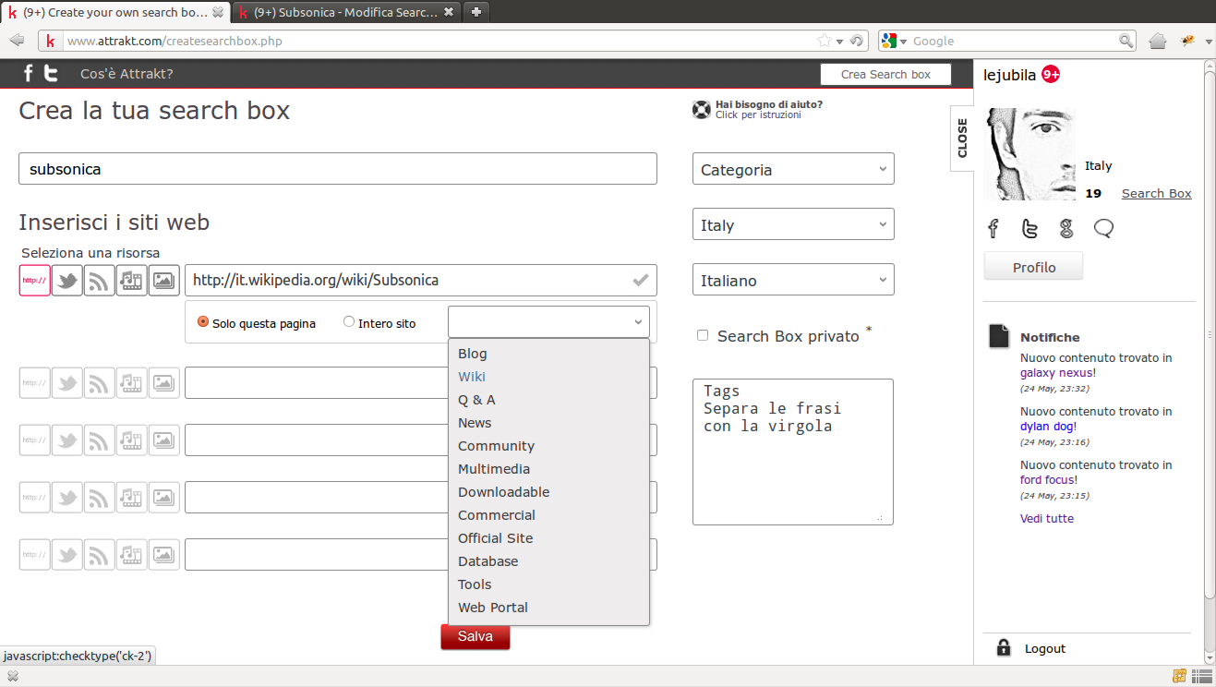Open the Italiano language dropdown
The height and width of the screenshot is (687, 1216).
point(793,280)
